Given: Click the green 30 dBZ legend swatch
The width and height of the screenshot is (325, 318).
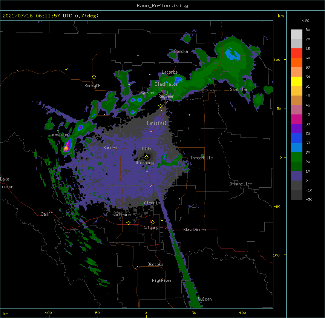Looking at the screenshot, I should [296, 157].
